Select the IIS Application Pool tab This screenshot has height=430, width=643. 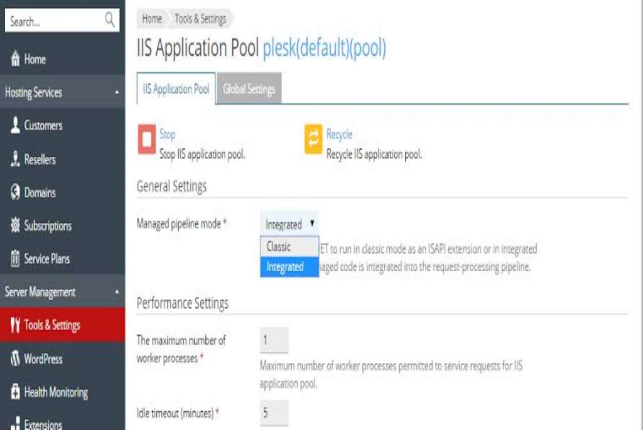tap(176, 89)
